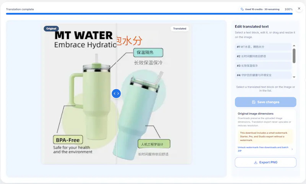Grab the blue before/after comparison handle

click(116, 94)
